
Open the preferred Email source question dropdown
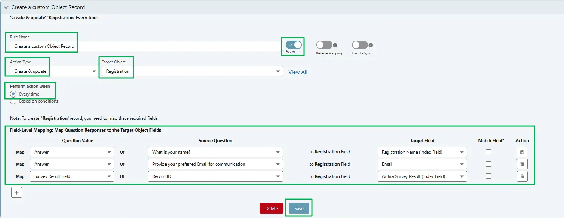click(278, 164)
